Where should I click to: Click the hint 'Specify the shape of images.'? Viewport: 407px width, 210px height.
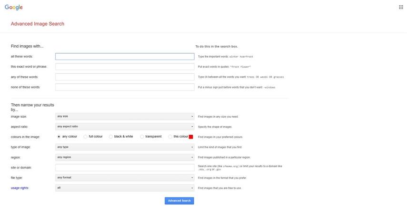(215, 127)
